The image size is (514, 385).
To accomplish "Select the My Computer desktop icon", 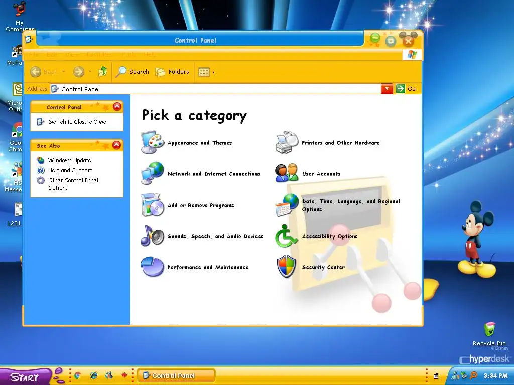I will point(20,17).
